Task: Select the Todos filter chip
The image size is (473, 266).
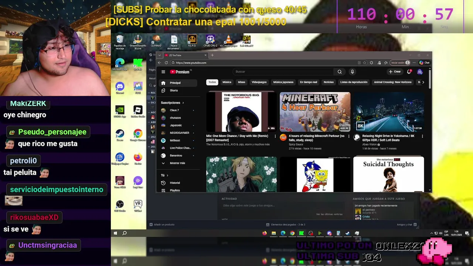Action: click(212, 82)
